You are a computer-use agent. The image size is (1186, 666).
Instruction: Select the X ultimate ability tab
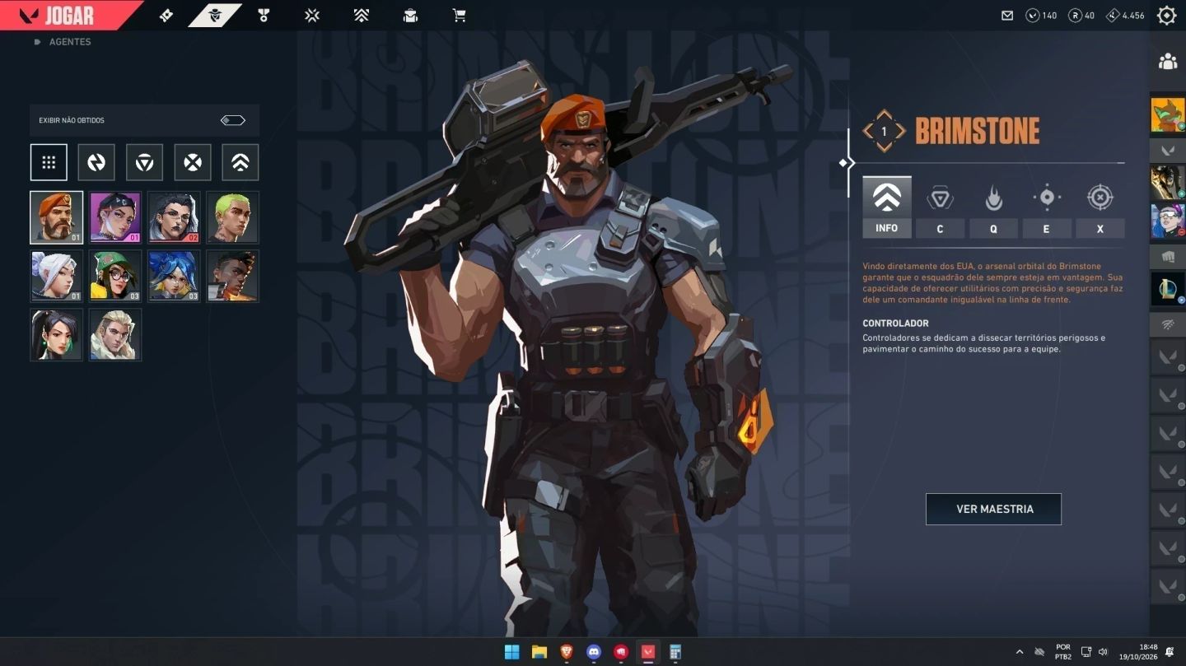pyautogui.click(x=1100, y=209)
